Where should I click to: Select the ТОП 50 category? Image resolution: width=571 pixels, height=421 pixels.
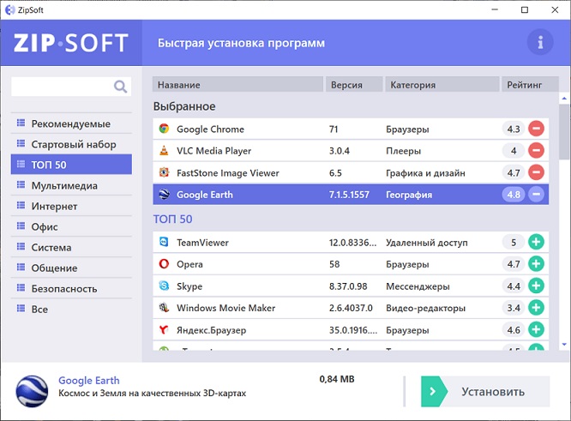click(71, 165)
